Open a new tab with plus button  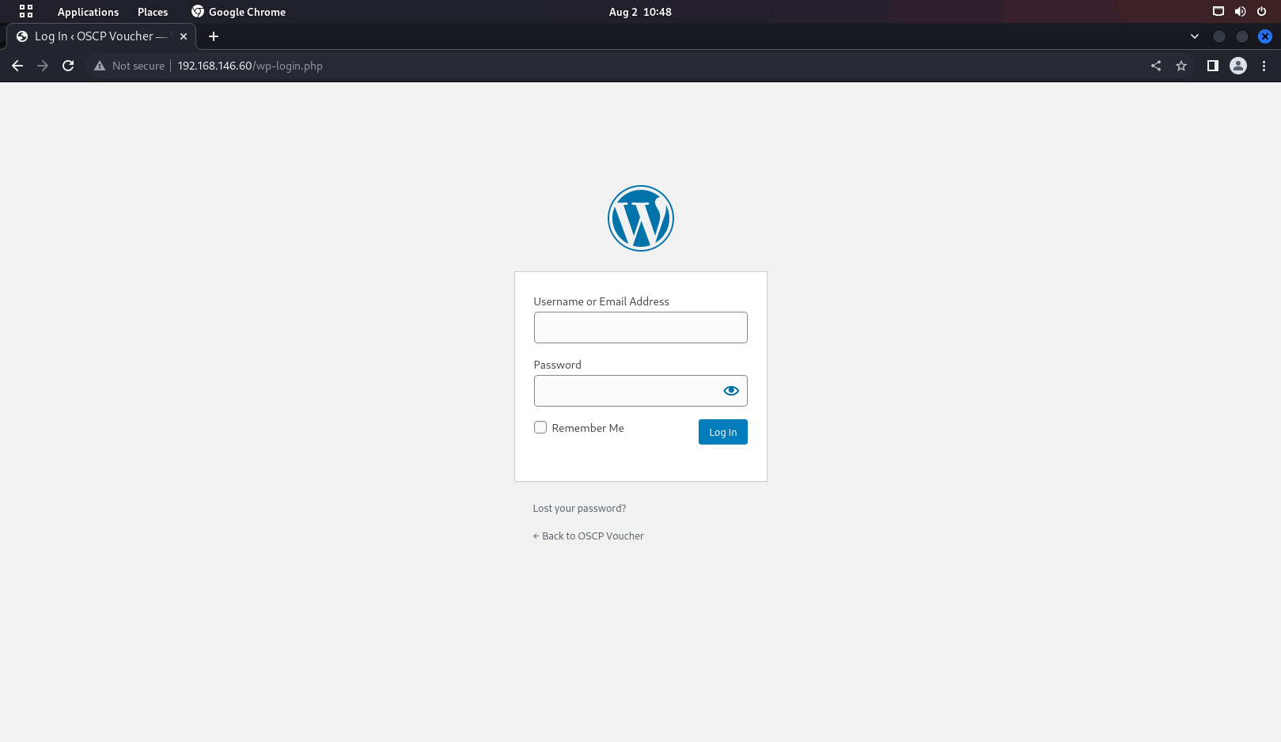214,36
